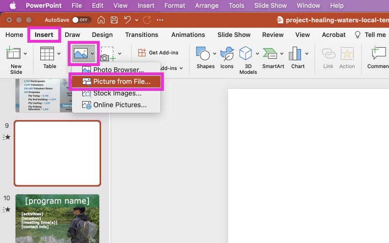Toggle the AutoSave switch

click(x=81, y=20)
